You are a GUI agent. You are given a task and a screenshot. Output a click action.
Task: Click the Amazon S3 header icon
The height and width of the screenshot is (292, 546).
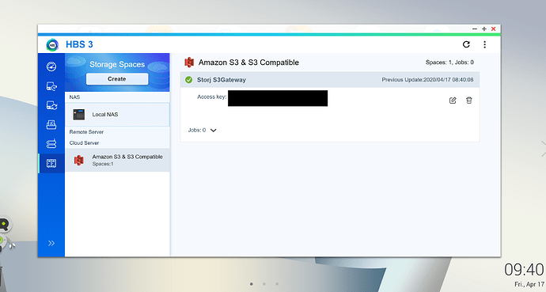pos(189,63)
